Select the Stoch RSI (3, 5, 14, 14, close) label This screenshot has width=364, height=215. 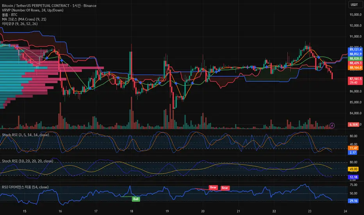click(x=25, y=135)
